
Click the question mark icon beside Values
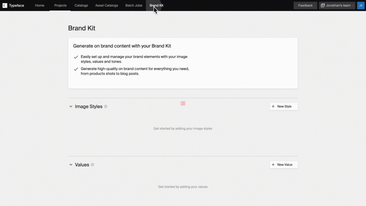[92, 165]
